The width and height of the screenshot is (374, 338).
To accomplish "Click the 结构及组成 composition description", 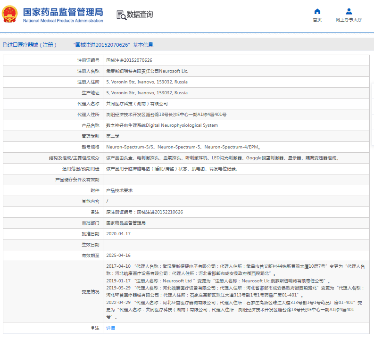I will [222, 158].
